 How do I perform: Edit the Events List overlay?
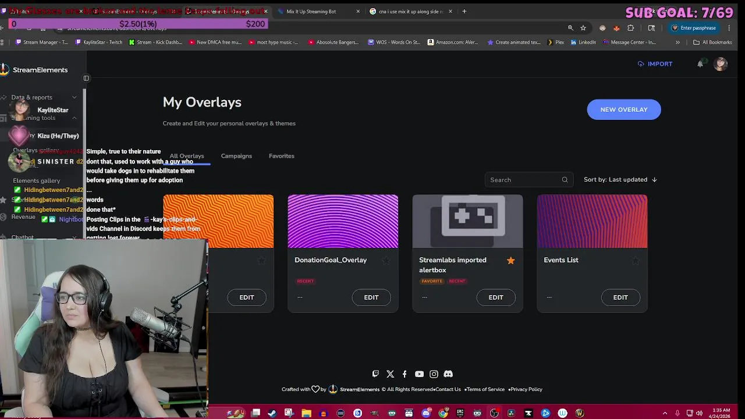pyautogui.click(x=620, y=297)
